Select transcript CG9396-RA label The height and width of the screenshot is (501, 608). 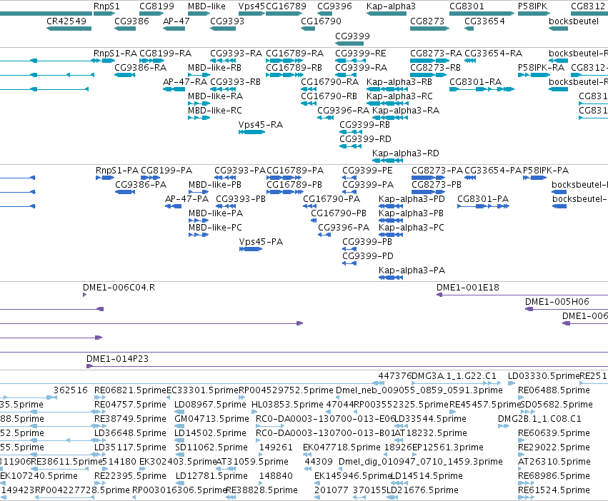click(343, 111)
